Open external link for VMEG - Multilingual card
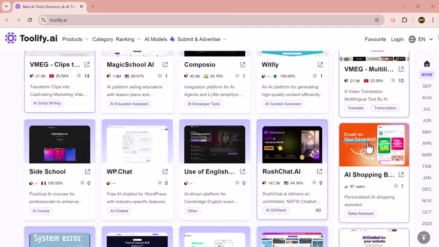The height and width of the screenshot is (247, 439). click(401, 69)
